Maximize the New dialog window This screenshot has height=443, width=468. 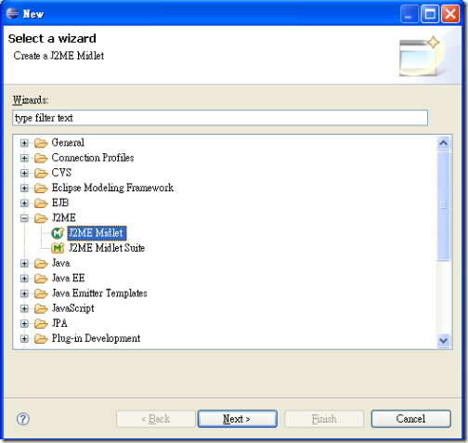[x=430, y=14]
